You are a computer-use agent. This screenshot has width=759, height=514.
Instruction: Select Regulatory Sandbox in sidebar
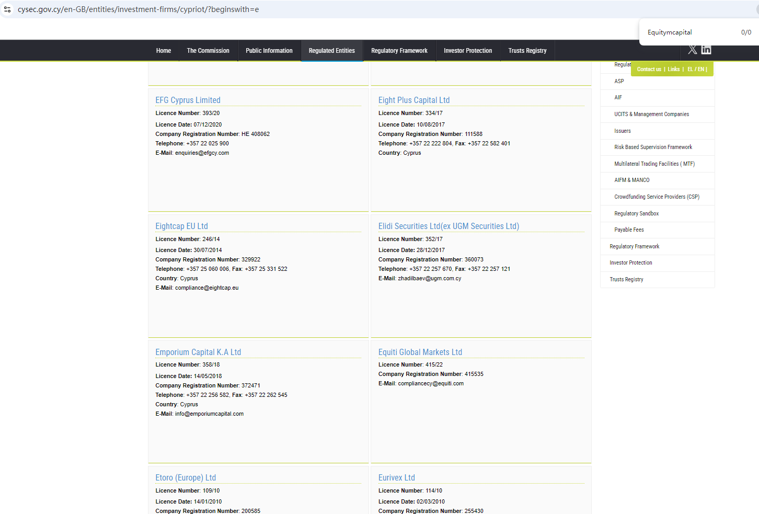(x=636, y=214)
